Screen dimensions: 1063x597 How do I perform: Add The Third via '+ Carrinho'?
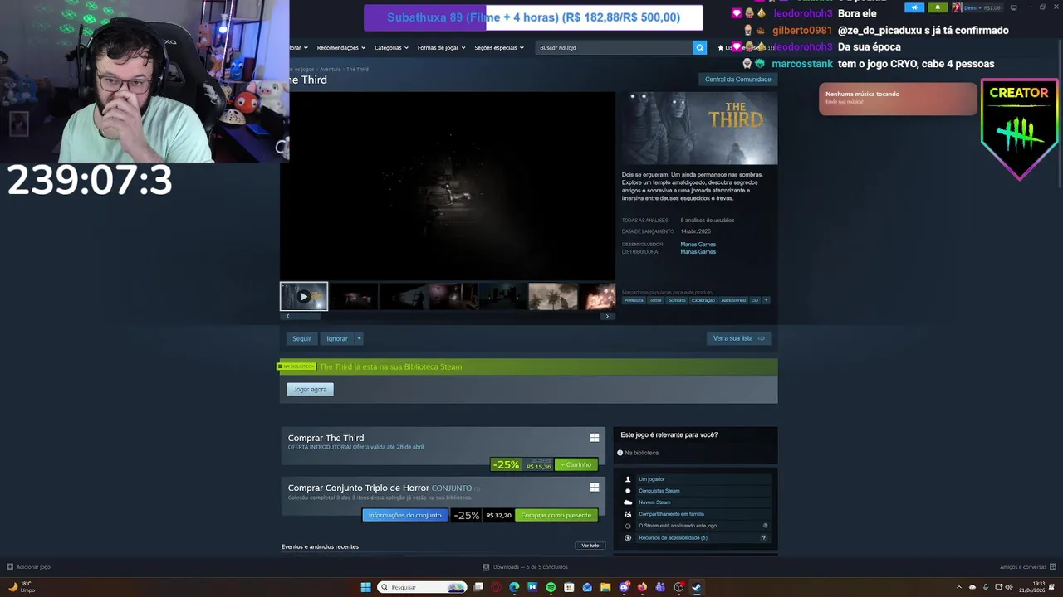(x=576, y=464)
